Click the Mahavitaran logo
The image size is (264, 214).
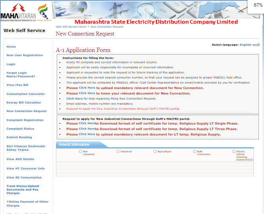(x=18, y=12)
